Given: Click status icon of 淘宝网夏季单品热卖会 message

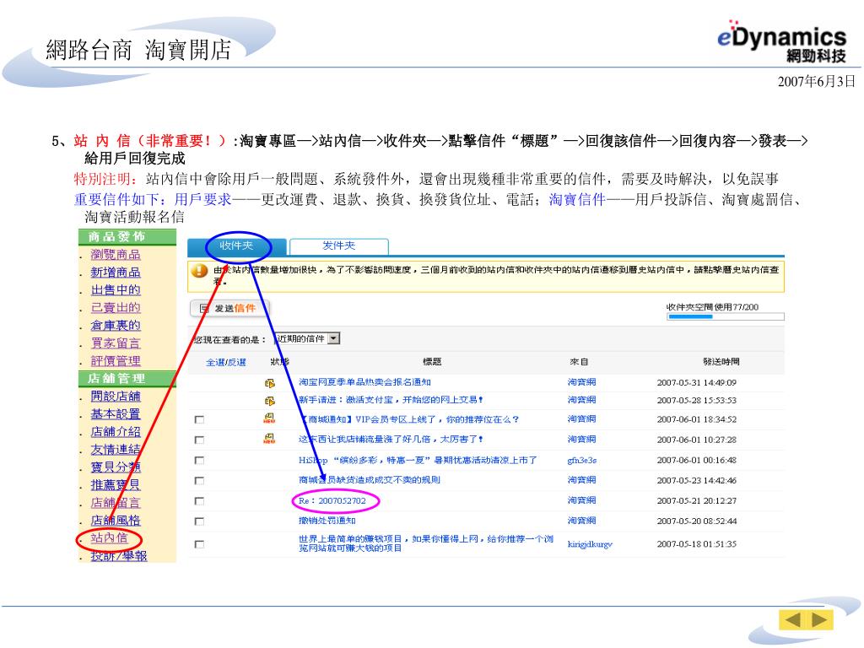Looking at the screenshot, I should pos(269,383).
